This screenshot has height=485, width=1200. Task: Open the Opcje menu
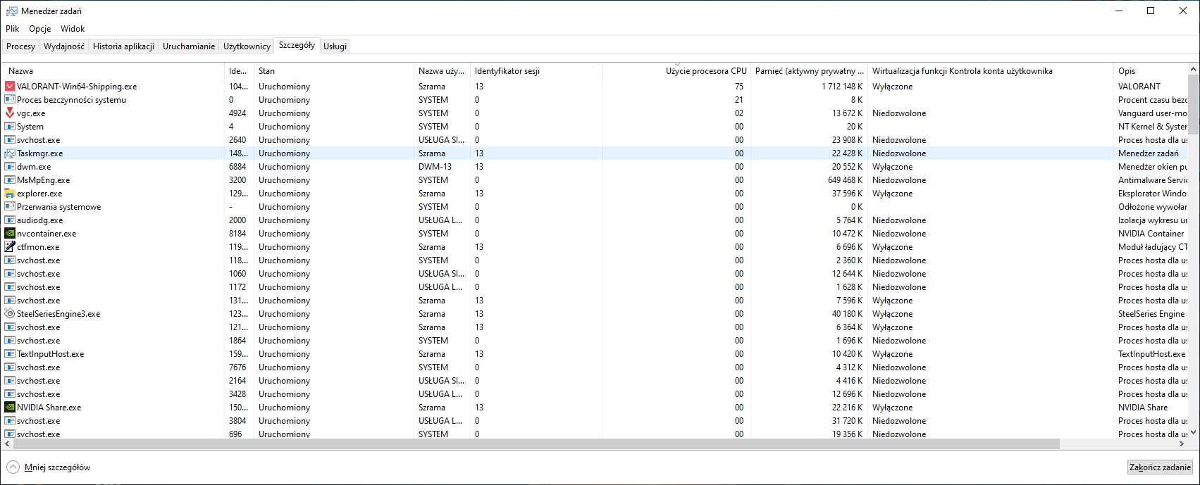(40, 29)
